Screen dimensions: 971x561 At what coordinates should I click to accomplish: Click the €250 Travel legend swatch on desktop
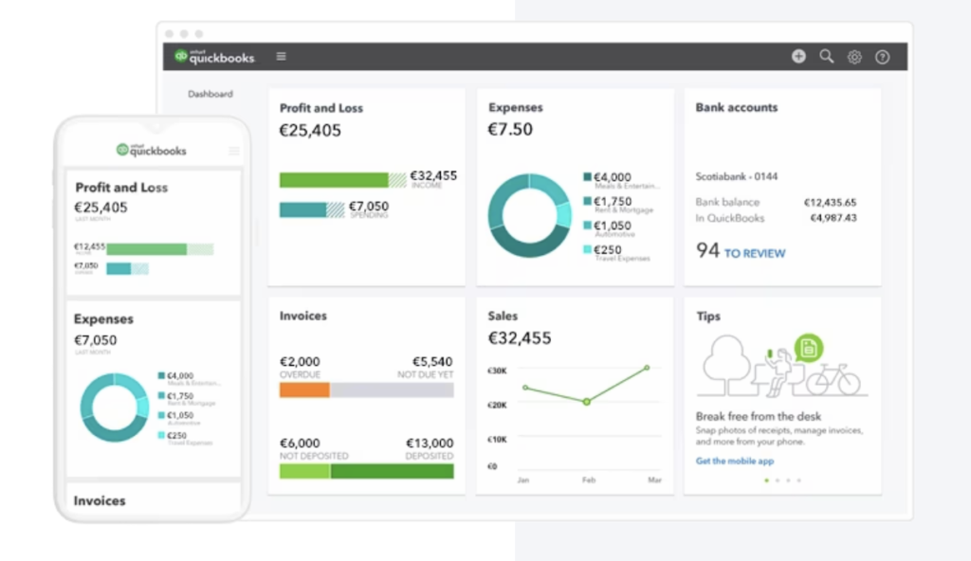[587, 249]
